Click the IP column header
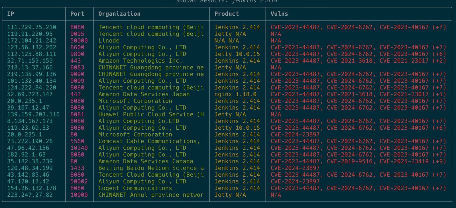 (x=11, y=14)
